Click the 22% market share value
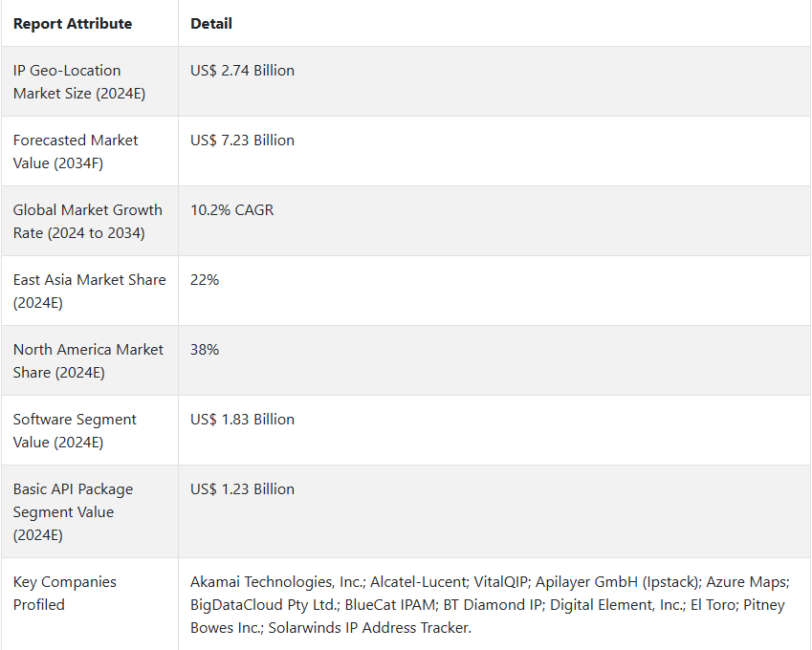This screenshot has width=812, height=650. [205, 280]
